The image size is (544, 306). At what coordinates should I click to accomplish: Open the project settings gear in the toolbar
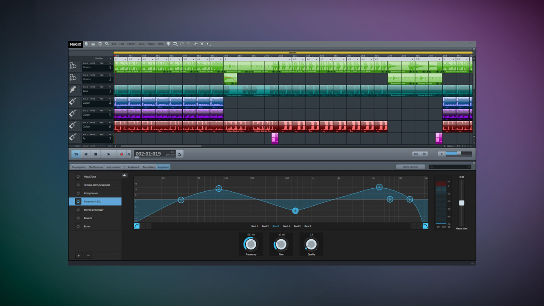(x=107, y=44)
